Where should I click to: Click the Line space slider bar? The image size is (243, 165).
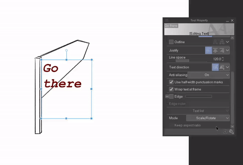coord(191,61)
